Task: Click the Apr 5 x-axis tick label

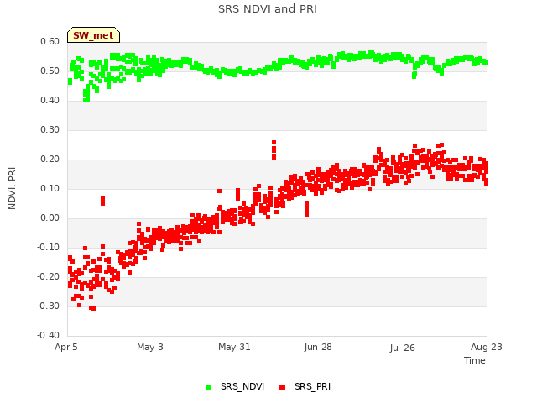Action: [65, 347]
